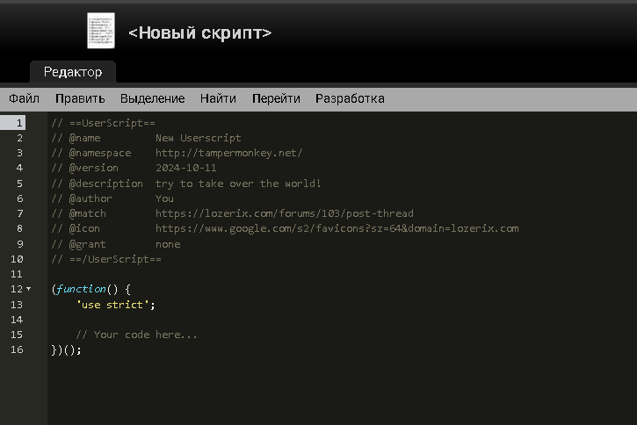Place cursor on the @match URL
This screenshot has height=425, width=637.
pos(284,213)
